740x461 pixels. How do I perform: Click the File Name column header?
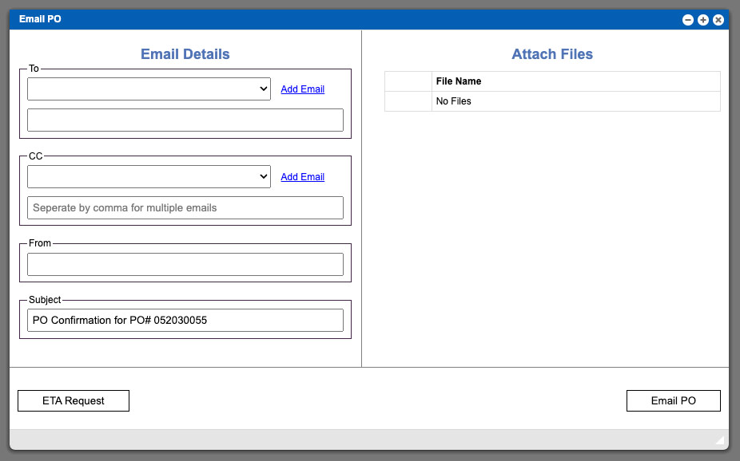coord(575,81)
